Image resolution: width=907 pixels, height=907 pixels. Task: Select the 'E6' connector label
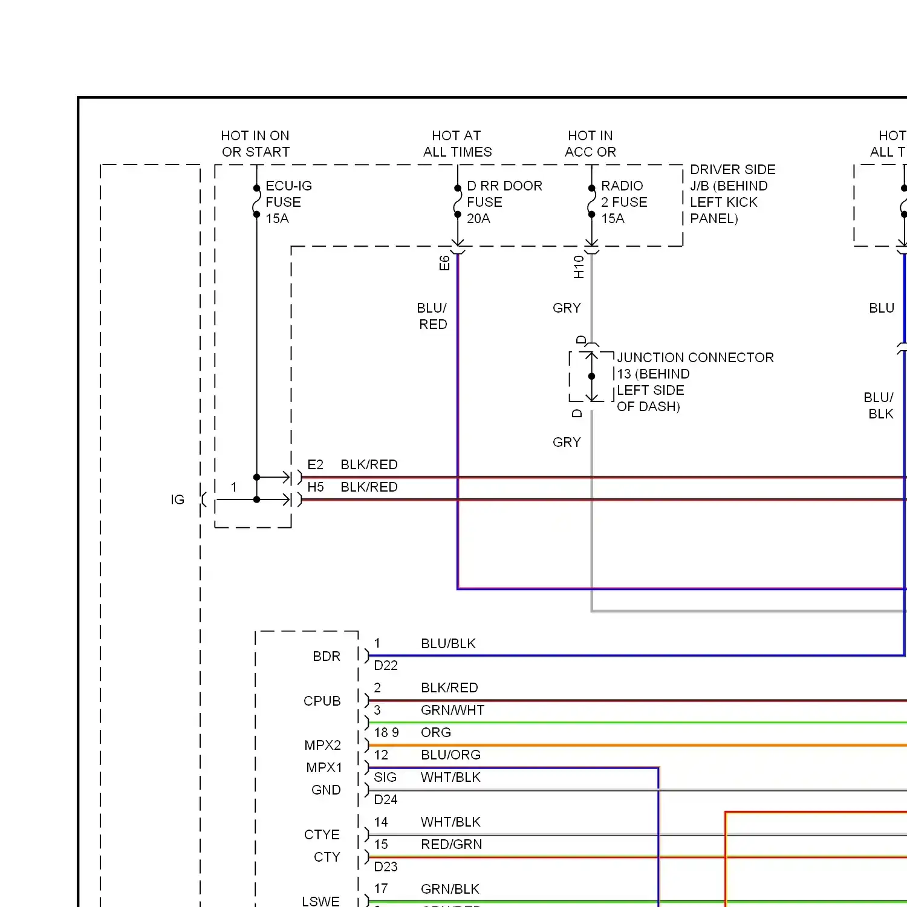[444, 263]
